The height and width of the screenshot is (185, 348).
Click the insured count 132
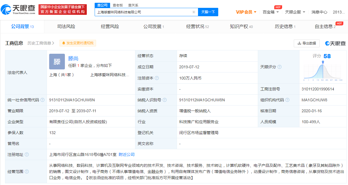[53, 133]
